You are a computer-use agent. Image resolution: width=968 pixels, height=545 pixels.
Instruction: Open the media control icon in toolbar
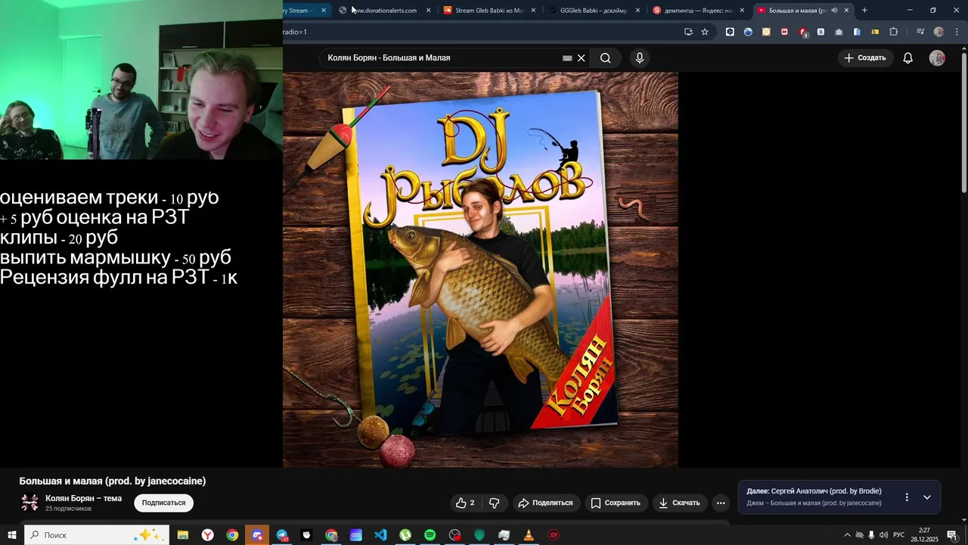pyautogui.click(x=920, y=32)
